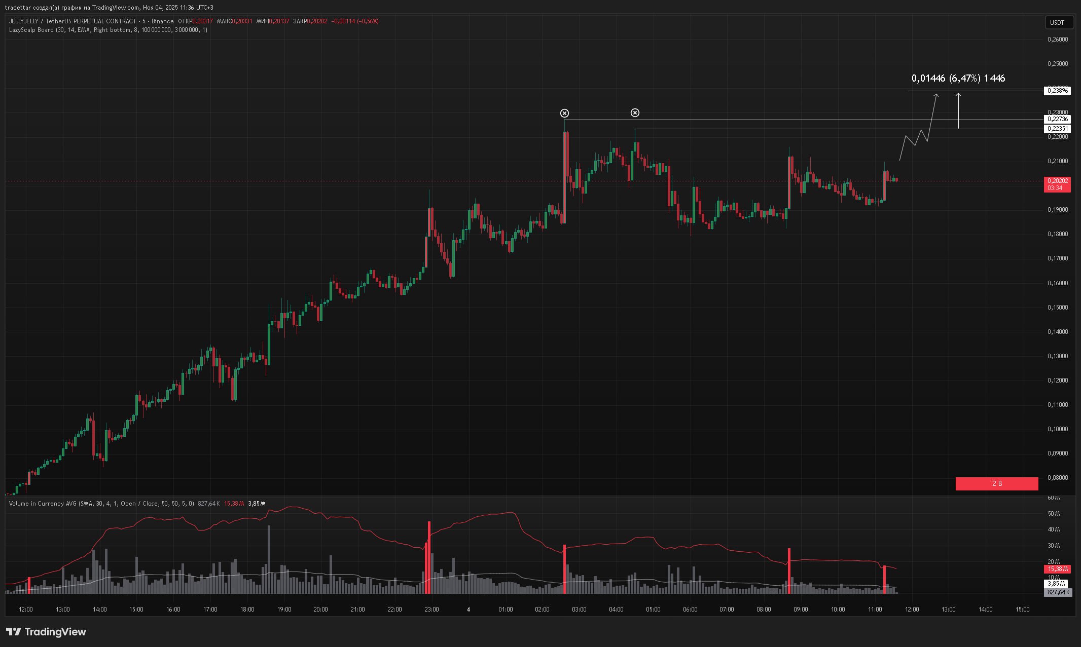Click the red 2 B box

pos(996,484)
